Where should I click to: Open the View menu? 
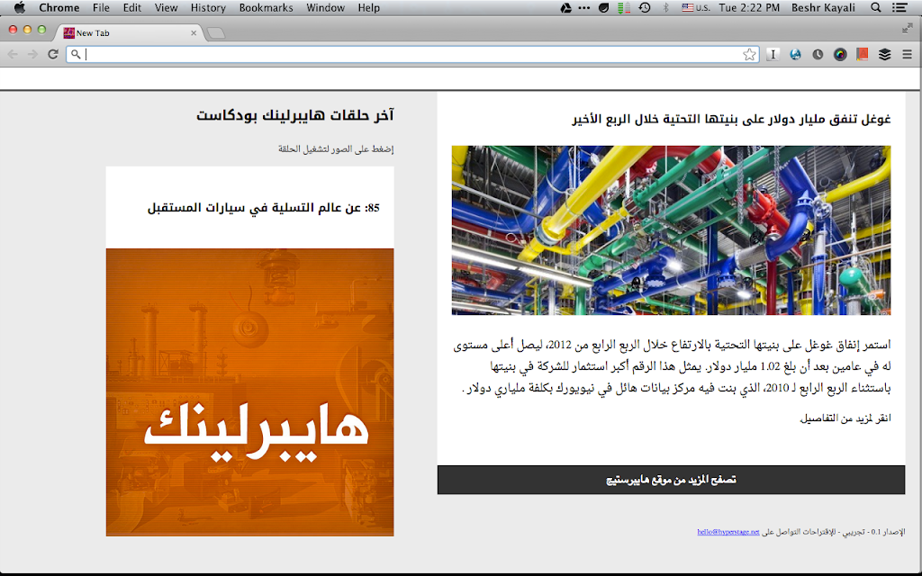point(166,7)
